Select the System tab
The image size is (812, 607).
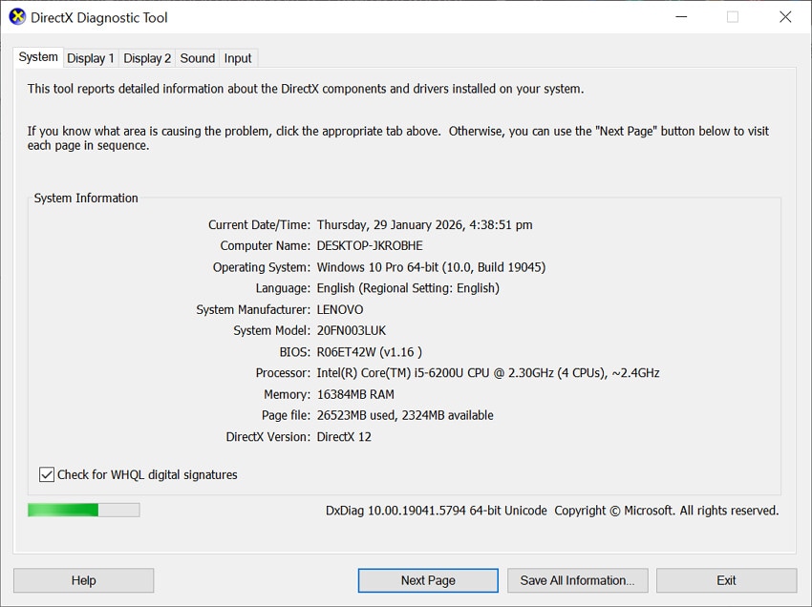point(37,57)
